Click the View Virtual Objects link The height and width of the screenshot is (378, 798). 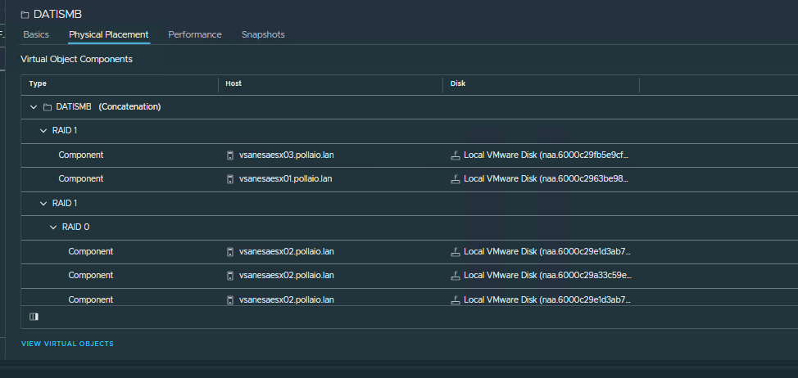67,344
